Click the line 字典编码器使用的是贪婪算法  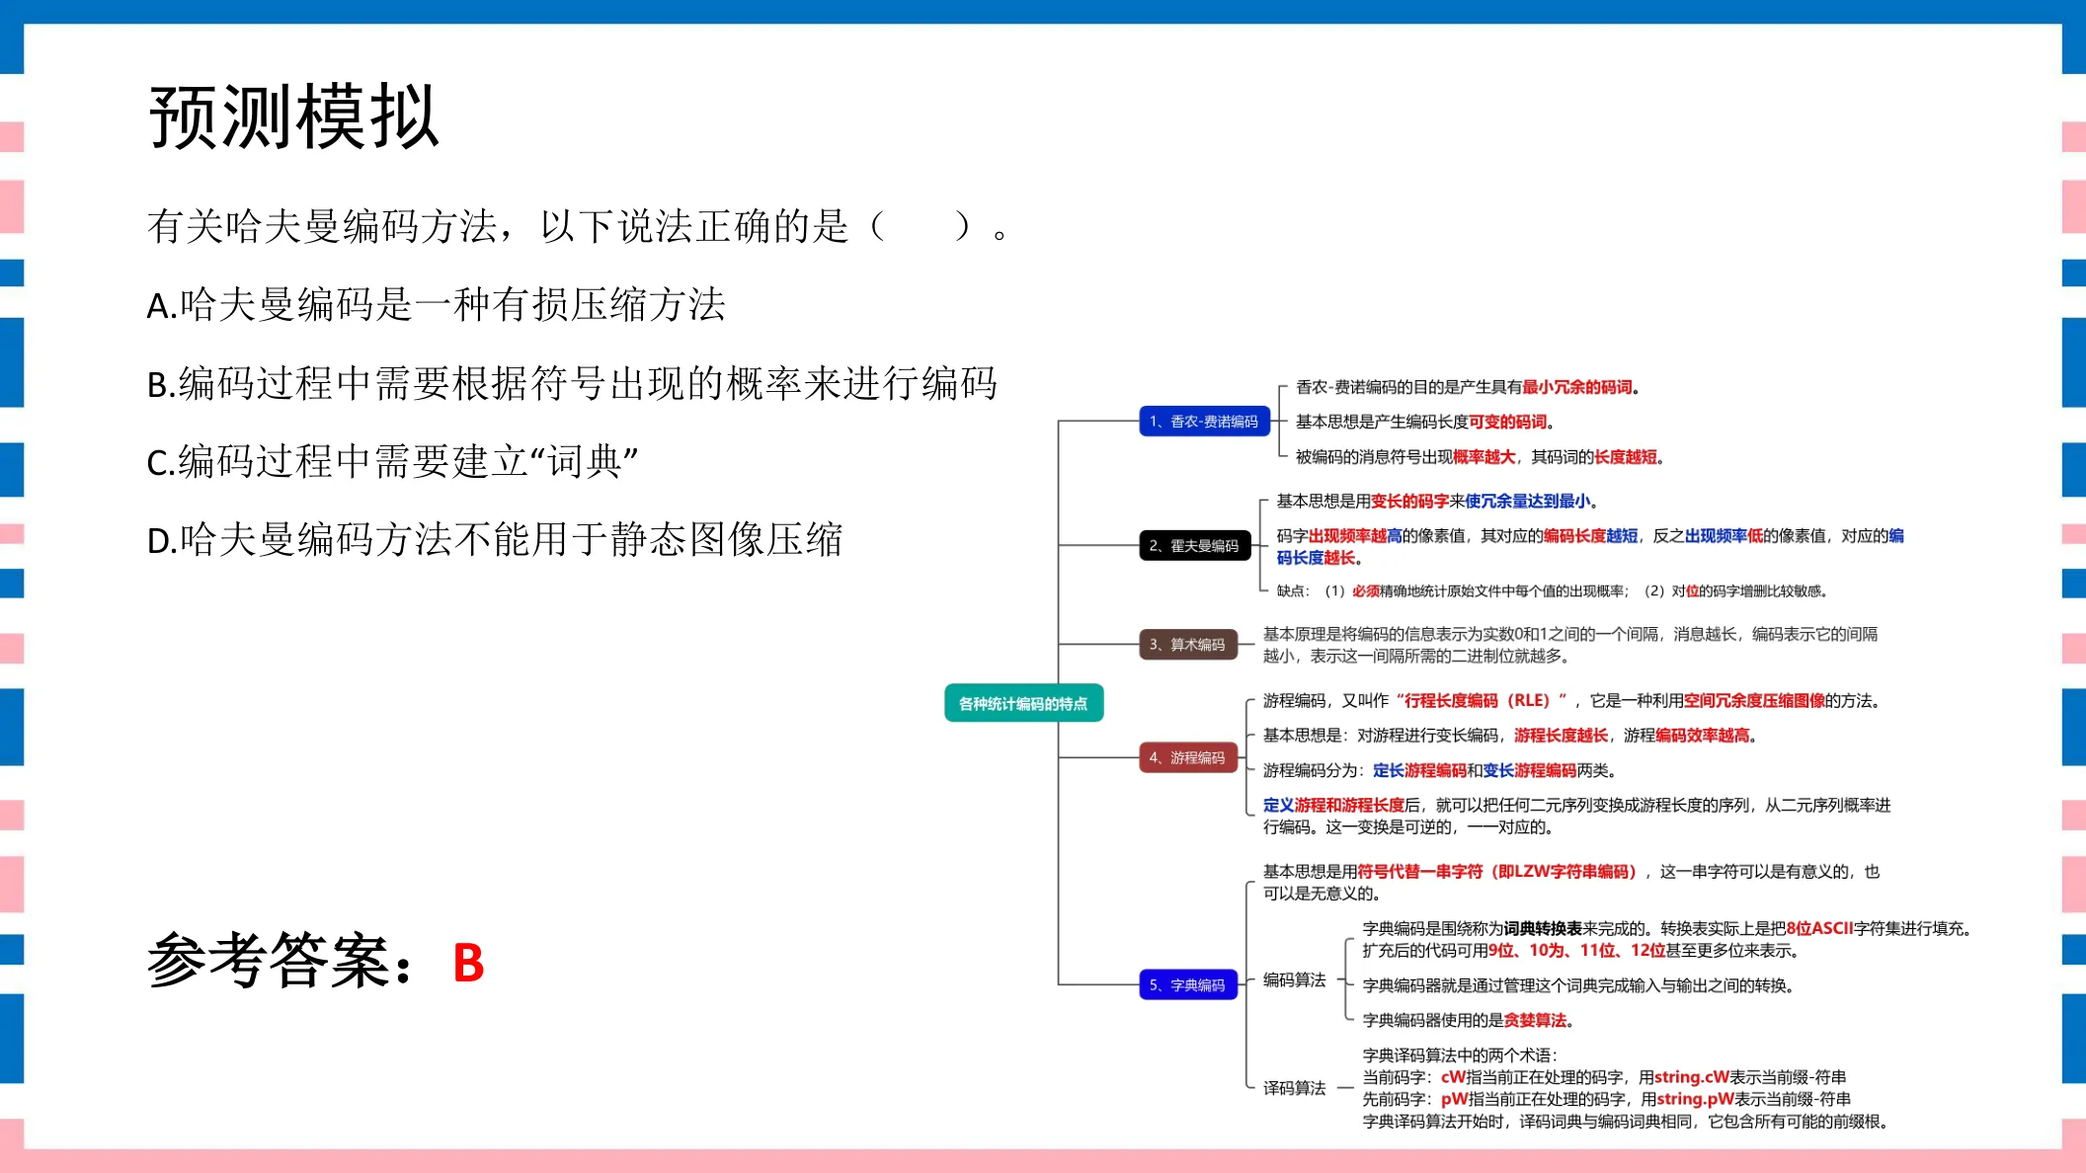click(x=1469, y=1021)
